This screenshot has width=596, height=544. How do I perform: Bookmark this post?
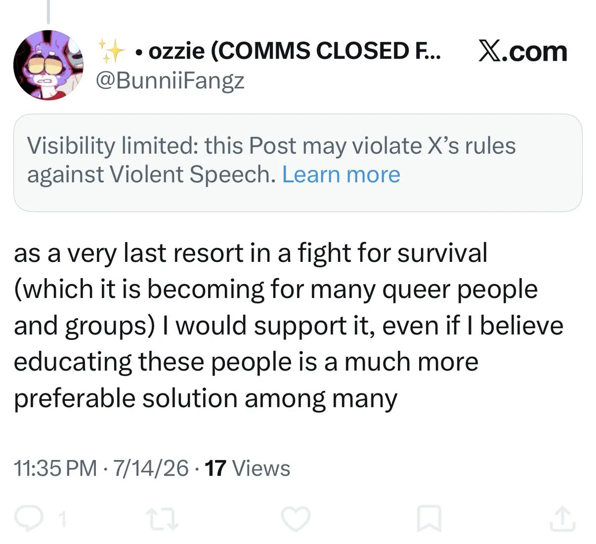point(429,519)
